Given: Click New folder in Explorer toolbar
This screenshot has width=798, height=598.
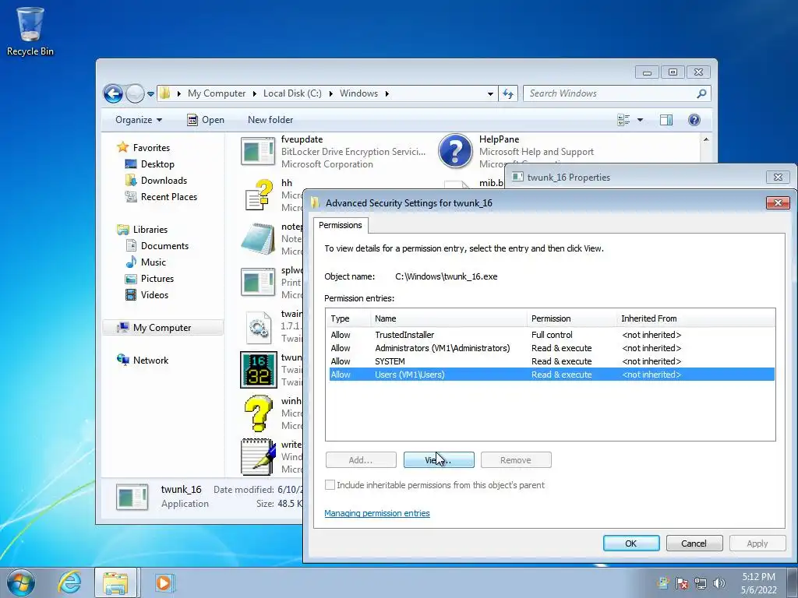Looking at the screenshot, I should [270, 120].
